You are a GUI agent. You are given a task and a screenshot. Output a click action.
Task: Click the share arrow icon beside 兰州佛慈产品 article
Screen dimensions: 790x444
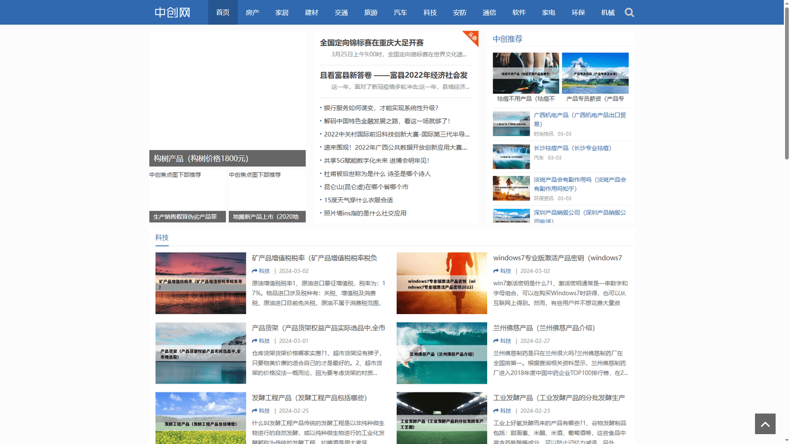point(496,341)
